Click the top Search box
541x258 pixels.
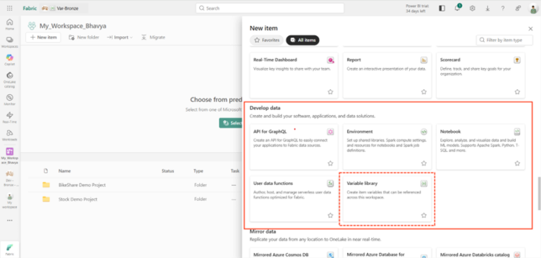pos(270,8)
